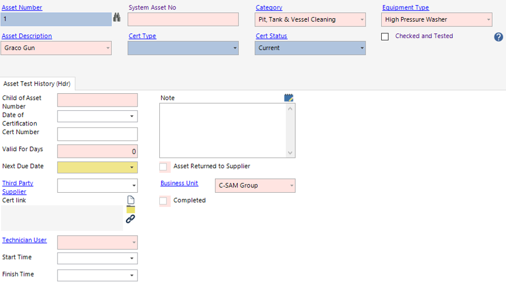Expand the Technician User dropdown

coord(134,243)
